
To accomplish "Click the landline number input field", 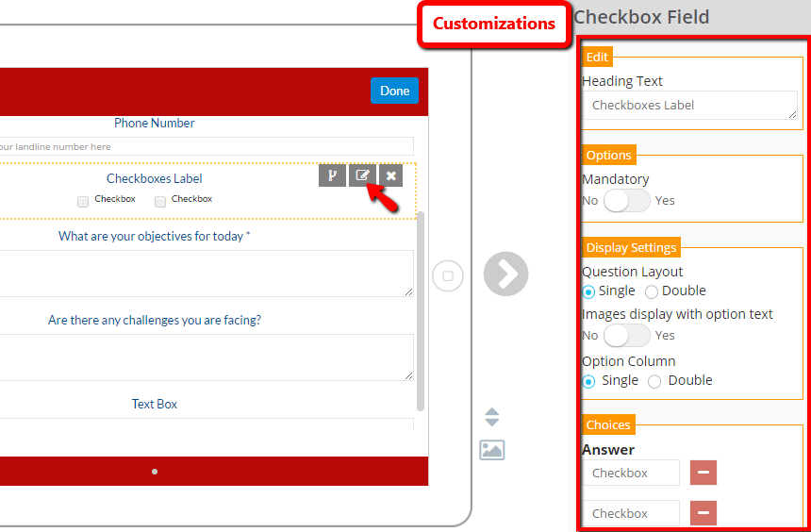I will click(x=207, y=146).
